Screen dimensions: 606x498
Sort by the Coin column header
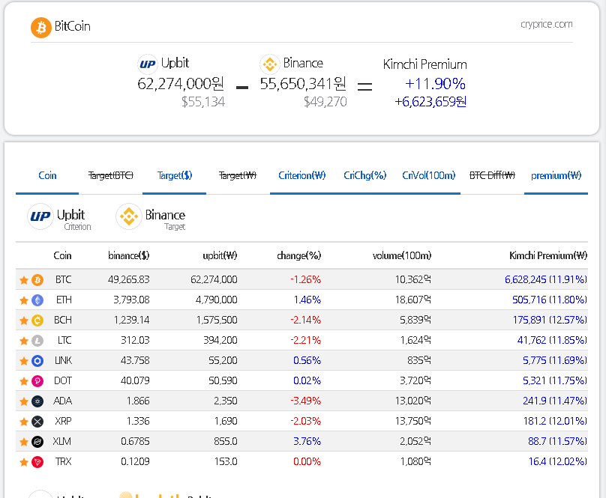point(62,255)
